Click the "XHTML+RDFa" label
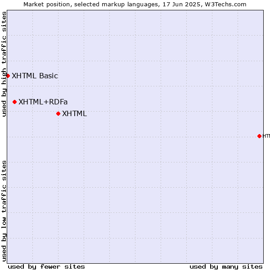 pos(43,102)
